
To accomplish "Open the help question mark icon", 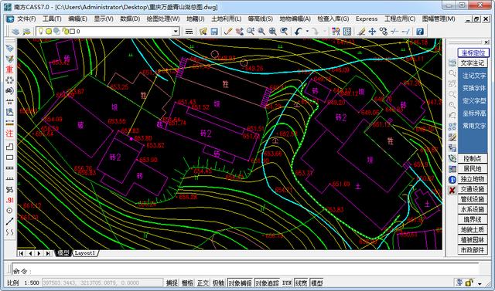I will (419, 31).
